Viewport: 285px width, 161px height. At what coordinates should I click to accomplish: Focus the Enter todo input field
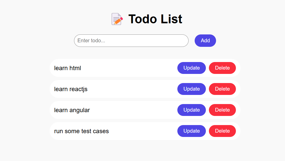(131, 41)
